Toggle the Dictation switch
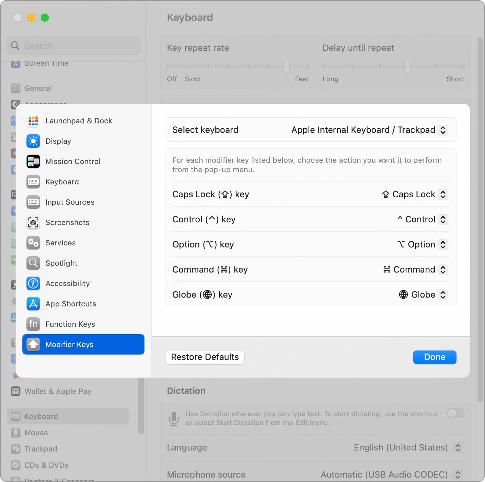Screen dimensions: 485x482 click(x=456, y=413)
